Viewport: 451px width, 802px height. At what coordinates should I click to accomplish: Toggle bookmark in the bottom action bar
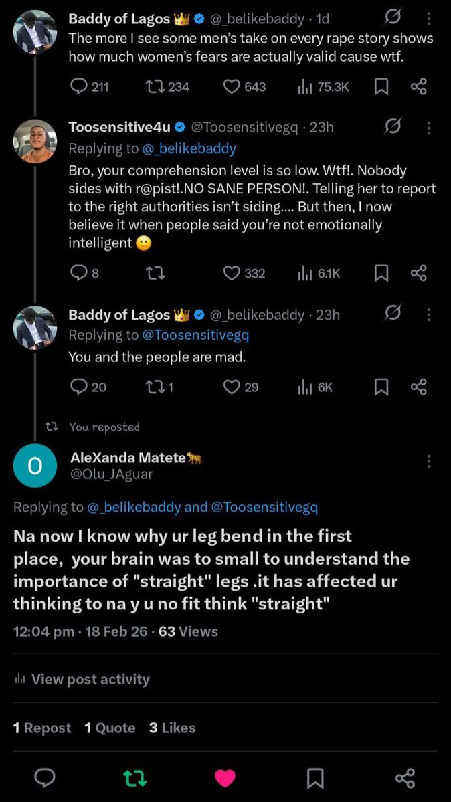pyautogui.click(x=314, y=778)
